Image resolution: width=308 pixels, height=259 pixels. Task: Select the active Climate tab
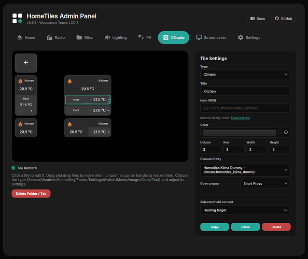click(174, 37)
